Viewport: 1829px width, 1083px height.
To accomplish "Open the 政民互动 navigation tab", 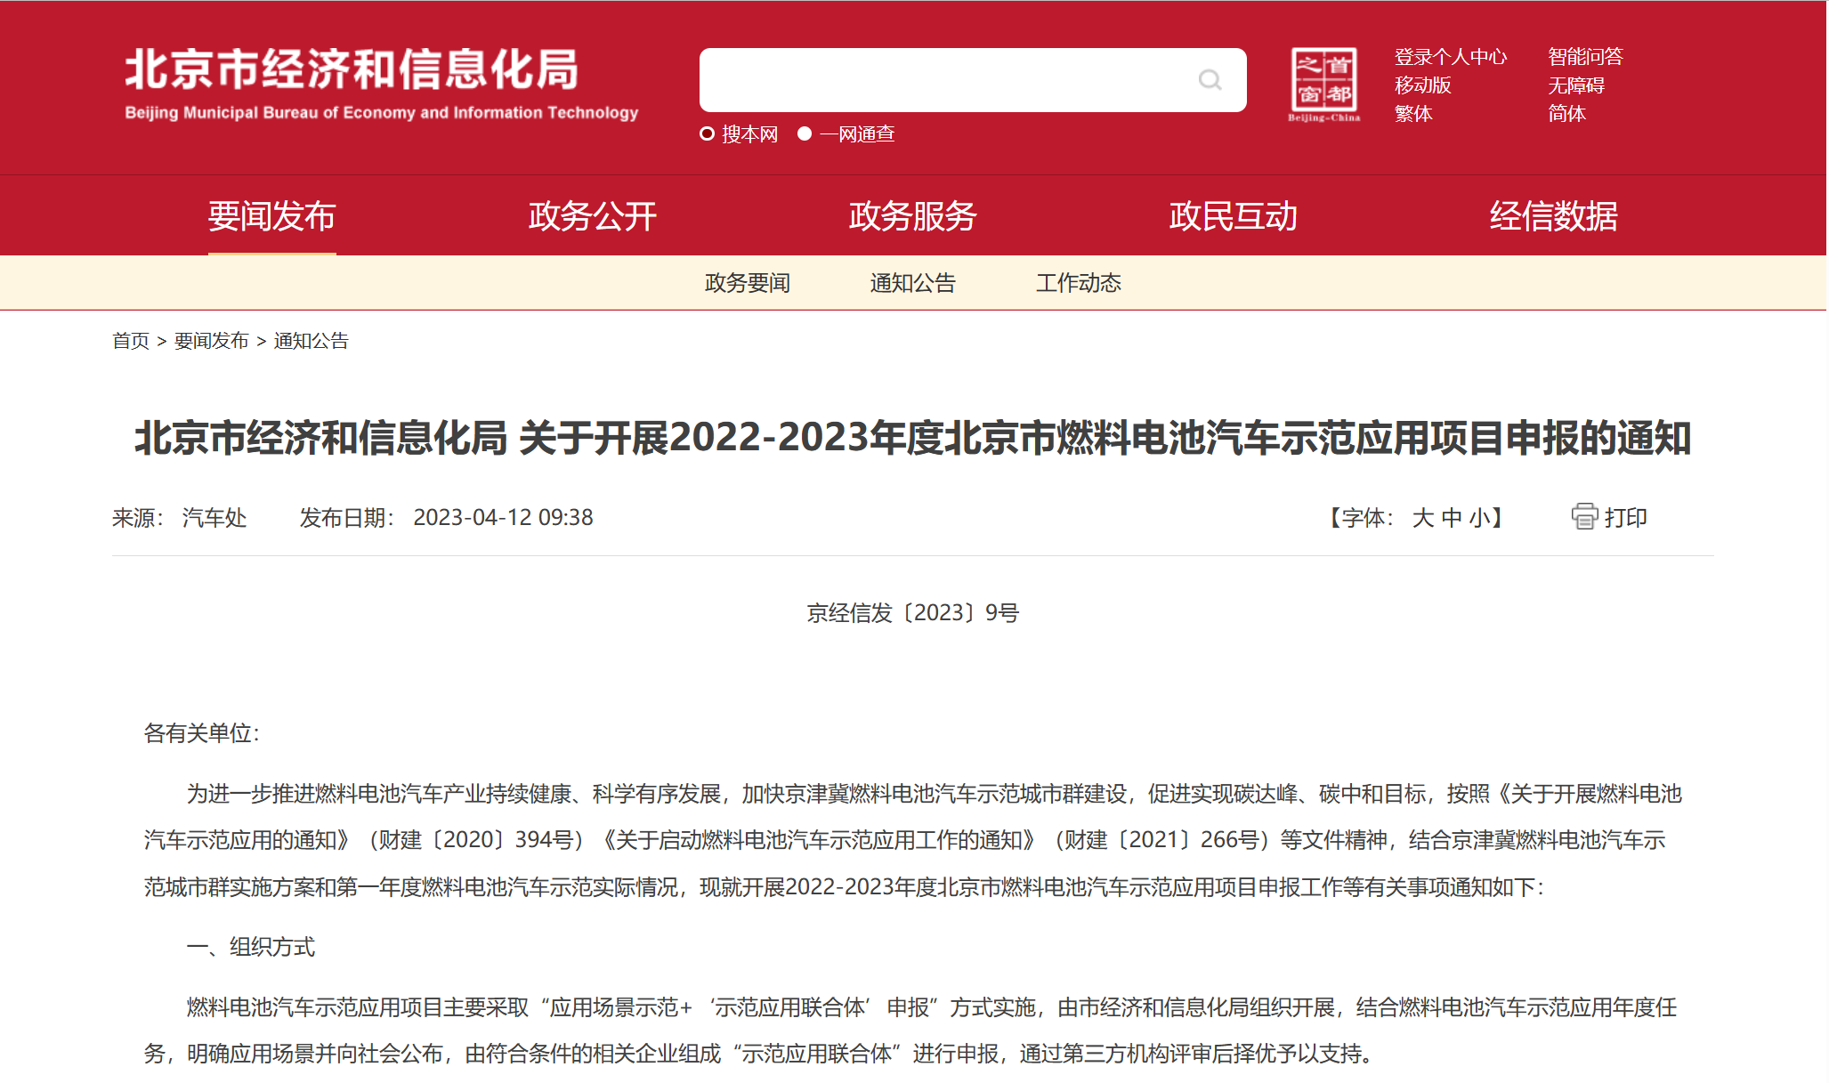I will click(1234, 216).
